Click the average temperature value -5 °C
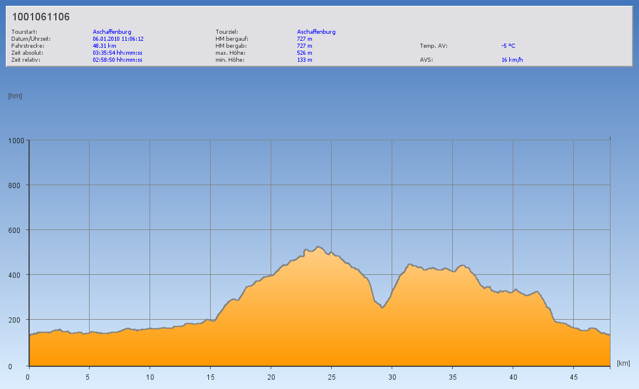The width and height of the screenshot is (639, 389). 508,45
